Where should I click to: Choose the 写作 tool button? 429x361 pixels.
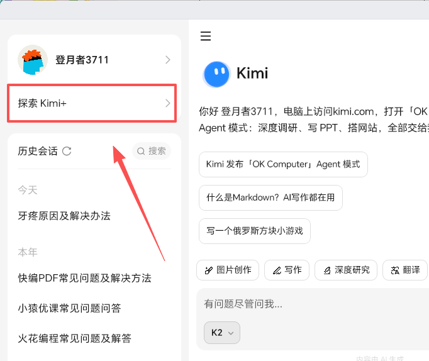(287, 270)
